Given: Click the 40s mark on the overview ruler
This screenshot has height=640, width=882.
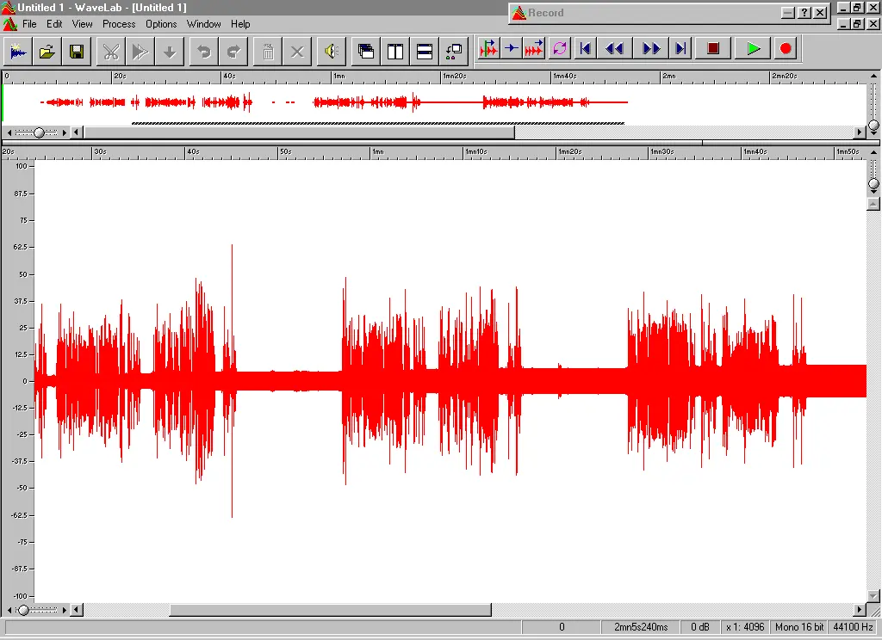Looking at the screenshot, I should 229,76.
